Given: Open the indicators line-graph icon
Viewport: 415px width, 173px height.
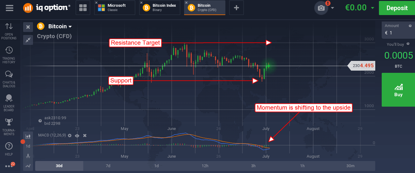Looking at the screenshot, I should 28,166.
